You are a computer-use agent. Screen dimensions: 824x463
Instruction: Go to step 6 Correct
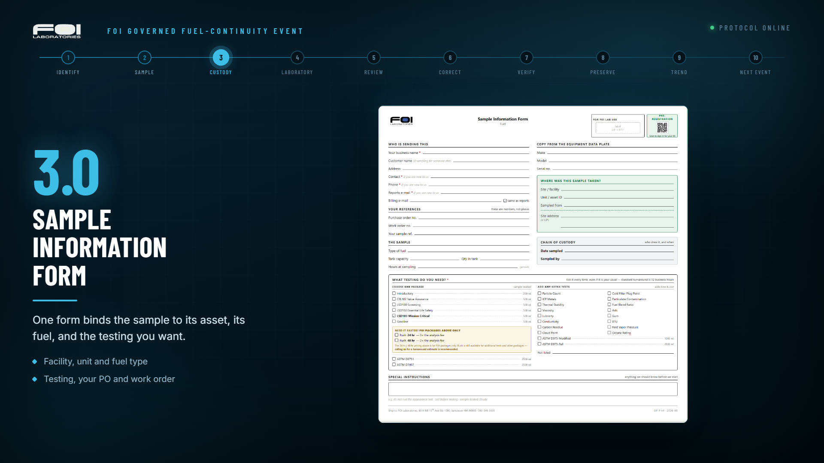click(450, 57)
